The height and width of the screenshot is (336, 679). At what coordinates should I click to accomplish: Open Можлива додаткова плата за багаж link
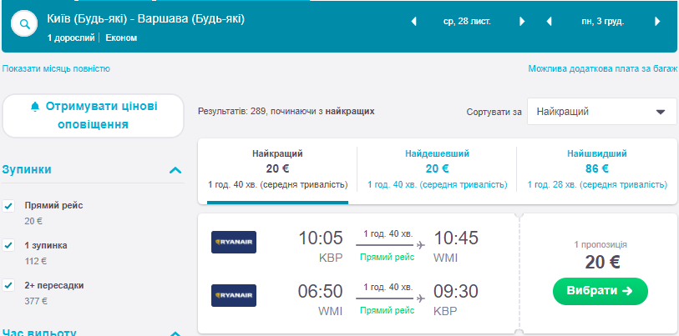tap(602, 69)
